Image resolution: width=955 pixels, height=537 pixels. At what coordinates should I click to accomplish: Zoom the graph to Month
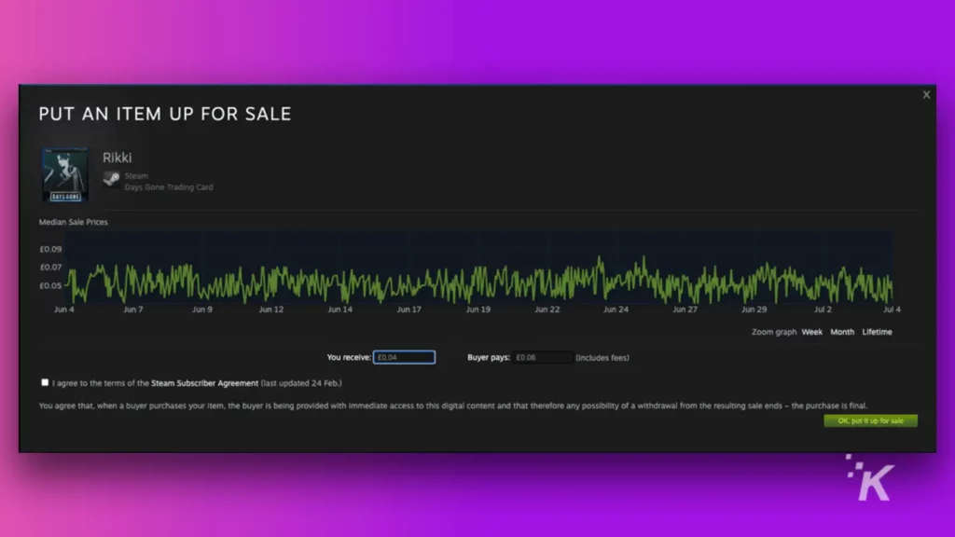pyautogui.click(x=842, y=332)
